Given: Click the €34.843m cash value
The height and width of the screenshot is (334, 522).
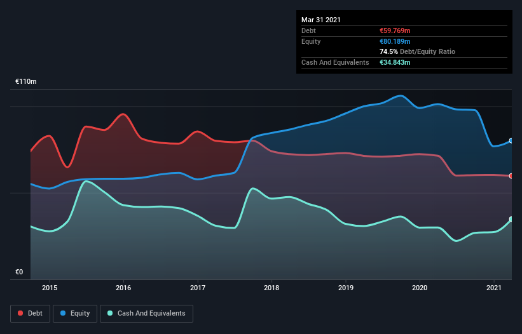Looking at the screenshot, I should pos(395,62).
